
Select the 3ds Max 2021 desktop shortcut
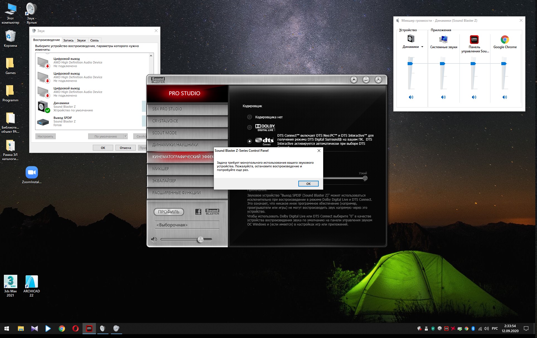(10, 286)
